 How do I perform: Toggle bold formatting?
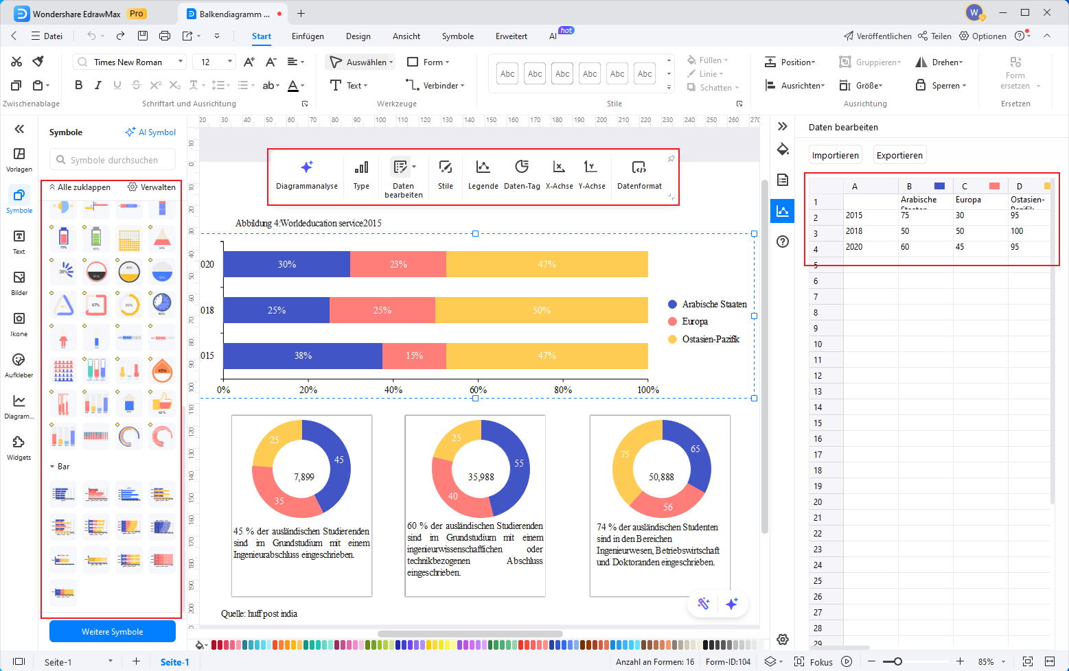(x=78, y=85)
